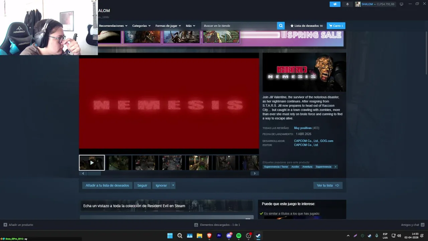Expand the Ignorar options arrow
Screen dimensions: 428x241
(x=173, y=185)
